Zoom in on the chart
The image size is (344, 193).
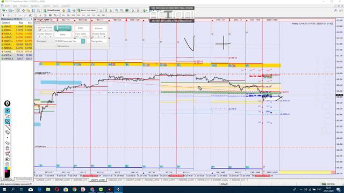point(117,10)
